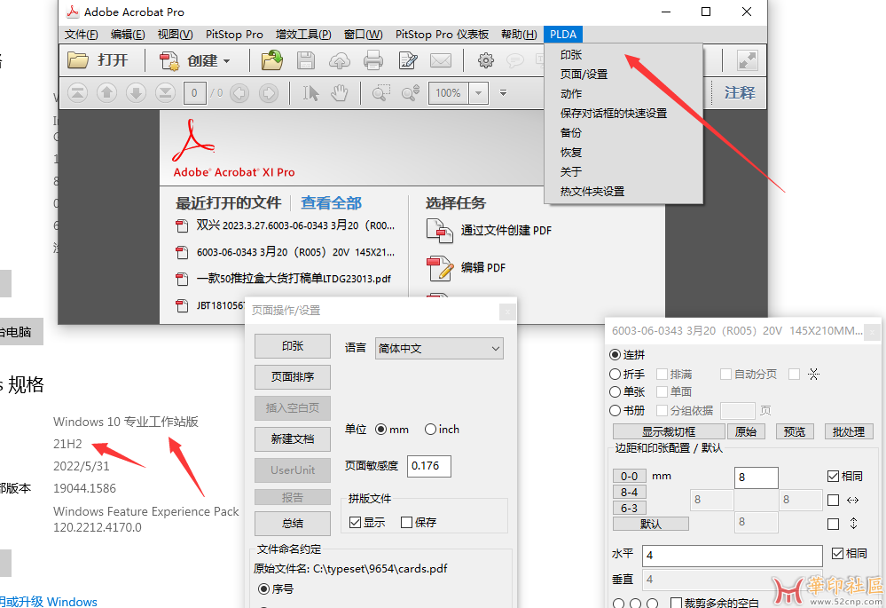Choose 热文件夹设置 in PLDA menu
The image size is (886, 608).
592,191
